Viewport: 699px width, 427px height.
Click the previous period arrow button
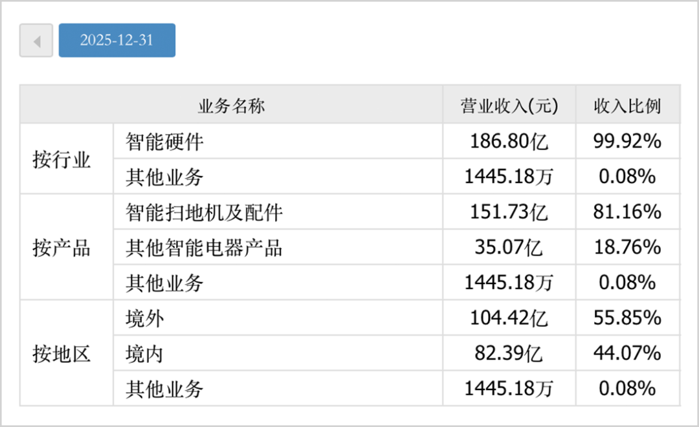36,41
